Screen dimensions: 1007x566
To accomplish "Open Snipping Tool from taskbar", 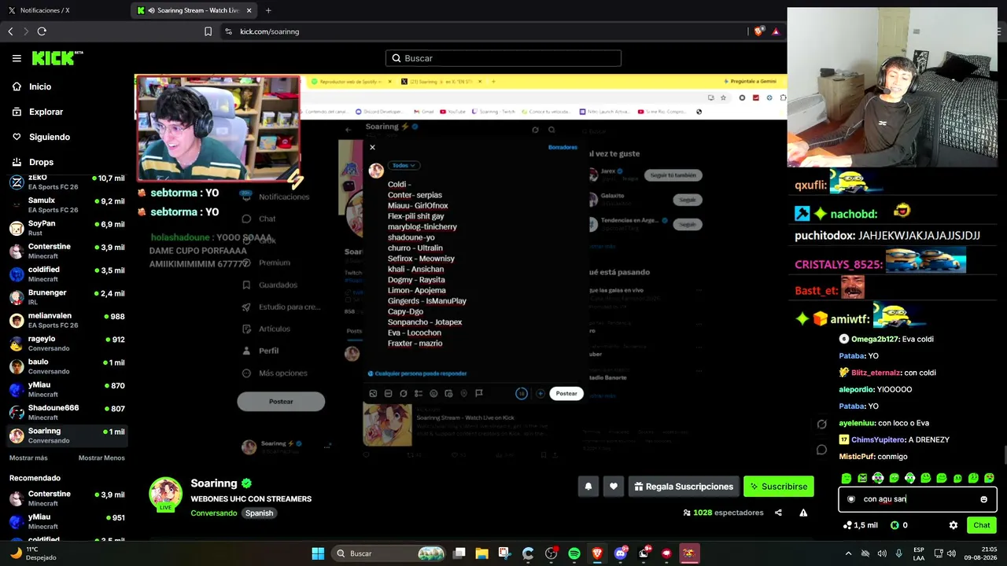I will point(504,553).
